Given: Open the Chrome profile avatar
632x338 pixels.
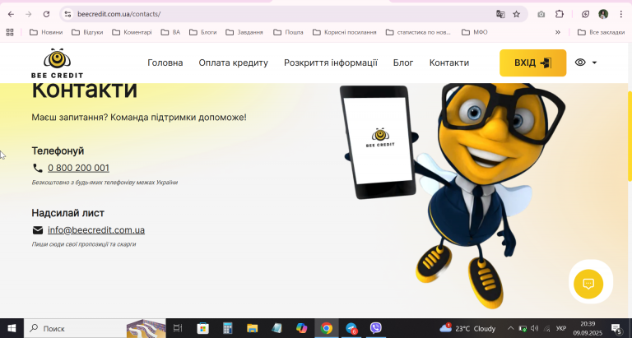Looking at the screenshot, I should [x=603, y=14].
